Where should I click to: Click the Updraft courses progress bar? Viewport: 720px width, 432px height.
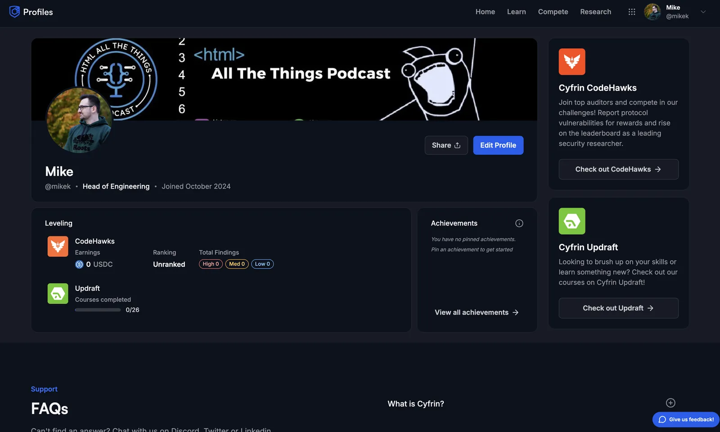click(x=98, y=310)
